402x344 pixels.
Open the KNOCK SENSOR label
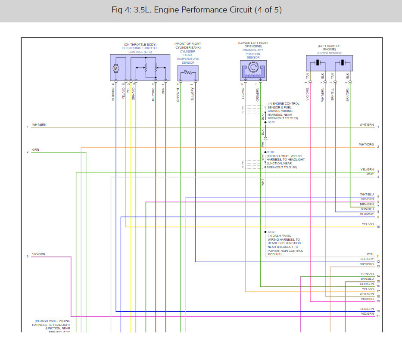point(330,53)
